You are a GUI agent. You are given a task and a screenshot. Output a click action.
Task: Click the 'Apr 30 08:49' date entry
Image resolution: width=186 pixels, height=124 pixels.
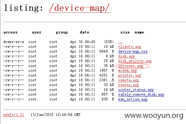pyautogui.click(x=83, y=42)
